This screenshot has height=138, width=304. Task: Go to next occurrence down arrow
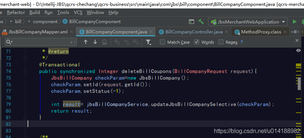95,42
